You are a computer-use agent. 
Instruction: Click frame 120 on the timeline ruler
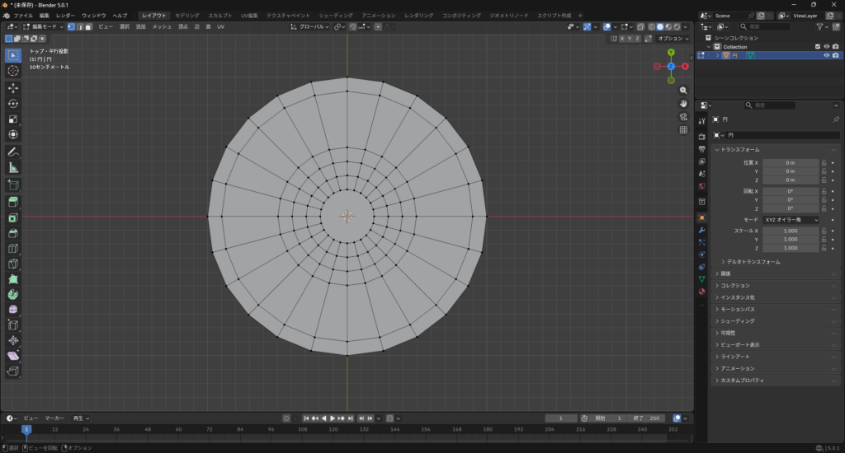[x=332, y=429]
